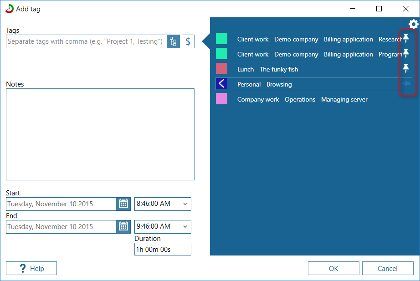Unpin the Program tag row
This screenshot has height=281, width=420.
(x=406, y=53)
